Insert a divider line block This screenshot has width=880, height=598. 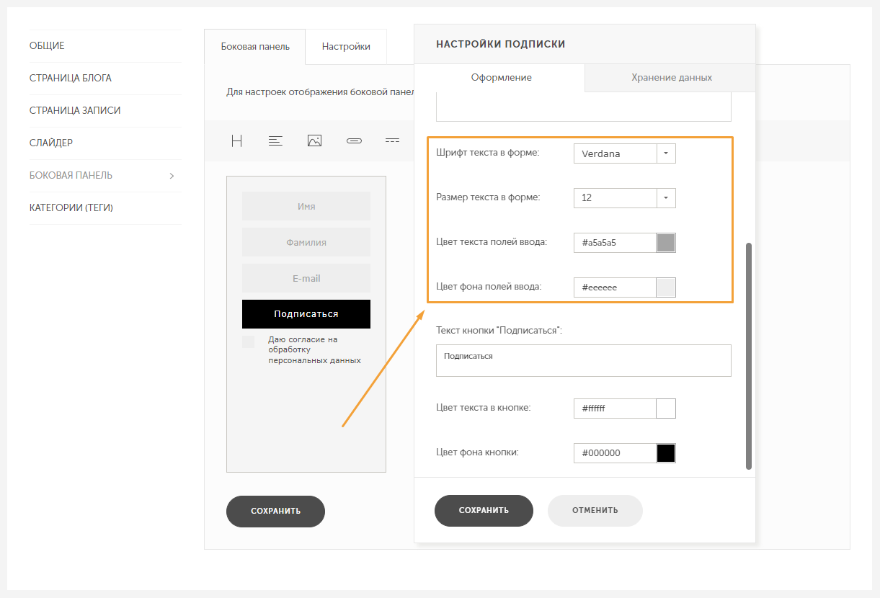click(392, 140)
